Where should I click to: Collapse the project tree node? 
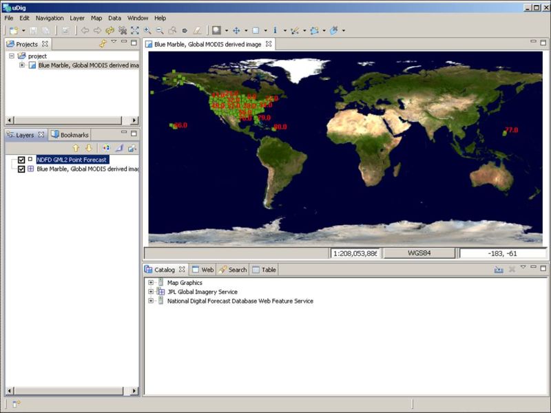click(x=12, y=56)
